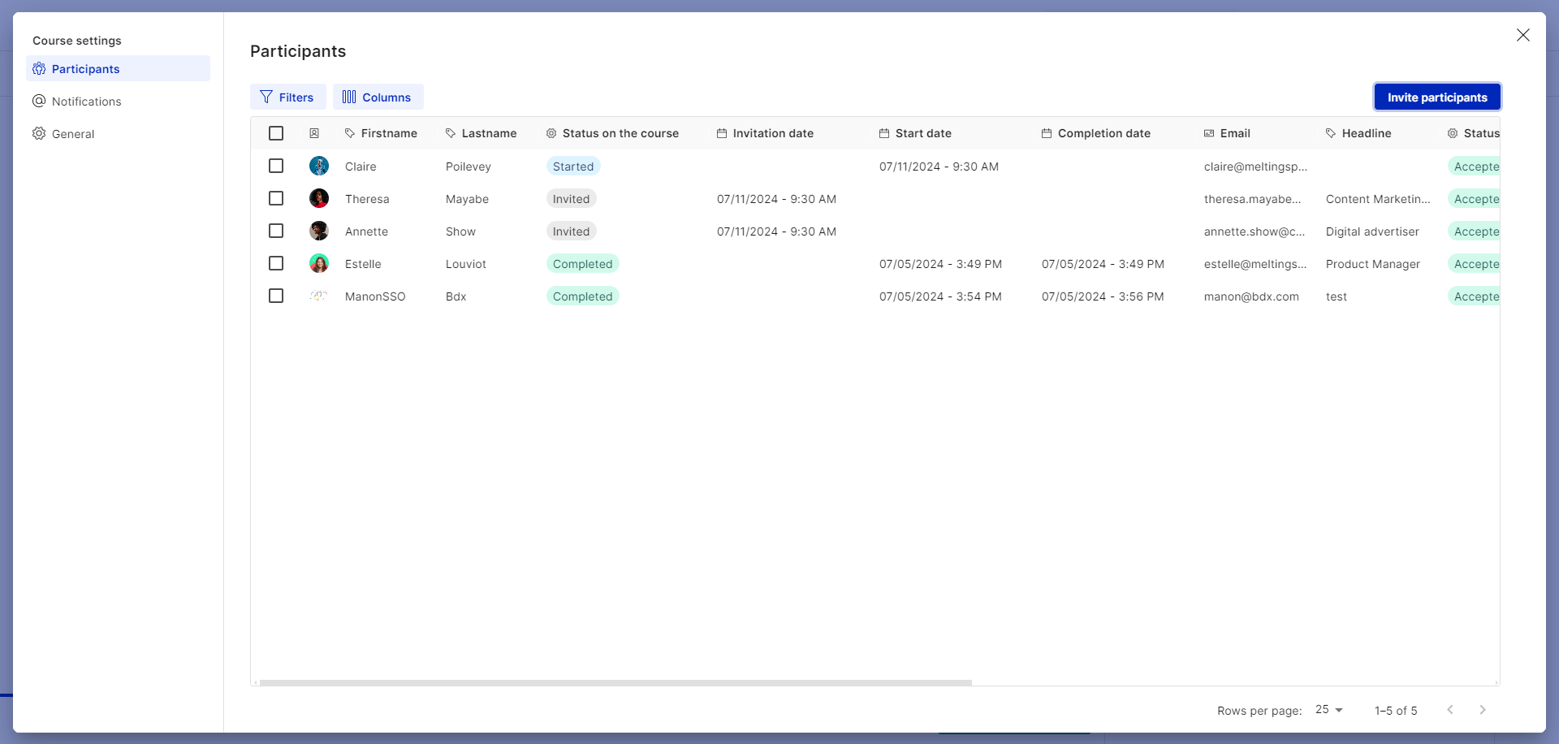Sort by Invitation date column header

(772, 133)
